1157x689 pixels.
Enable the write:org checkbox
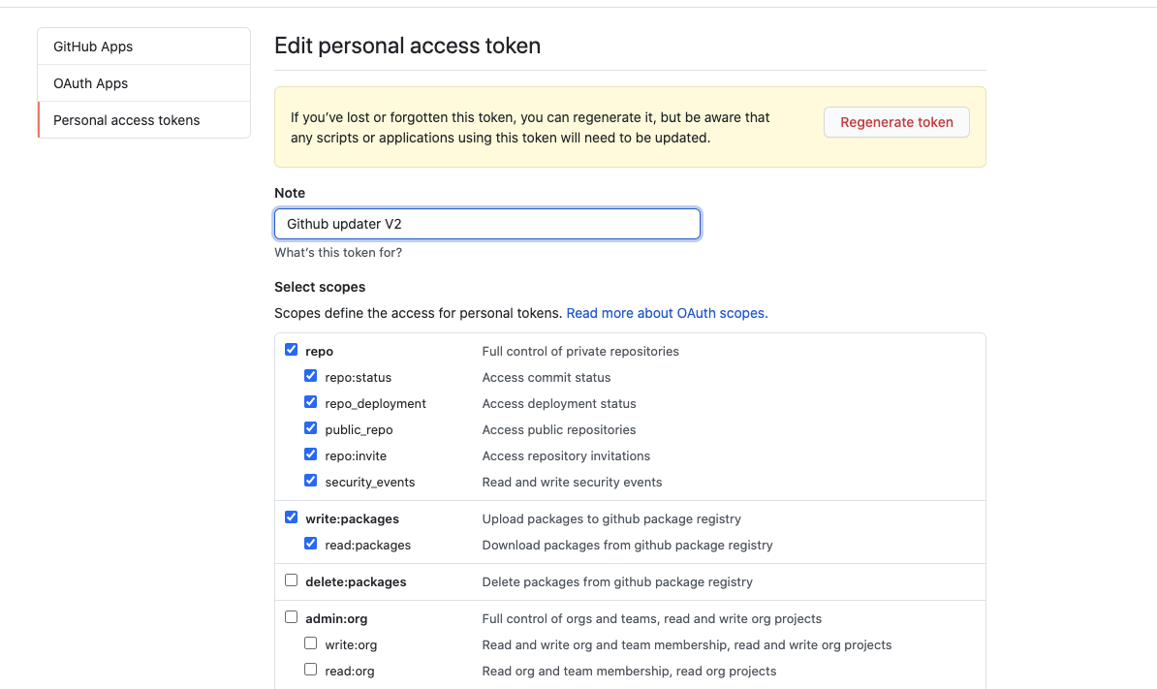point(310,642)
